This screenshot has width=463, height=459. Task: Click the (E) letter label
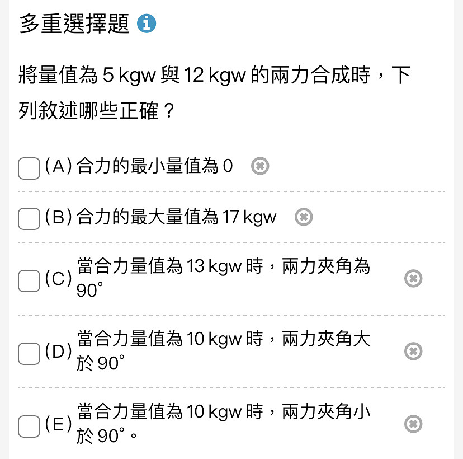click(x=59, y=424)
